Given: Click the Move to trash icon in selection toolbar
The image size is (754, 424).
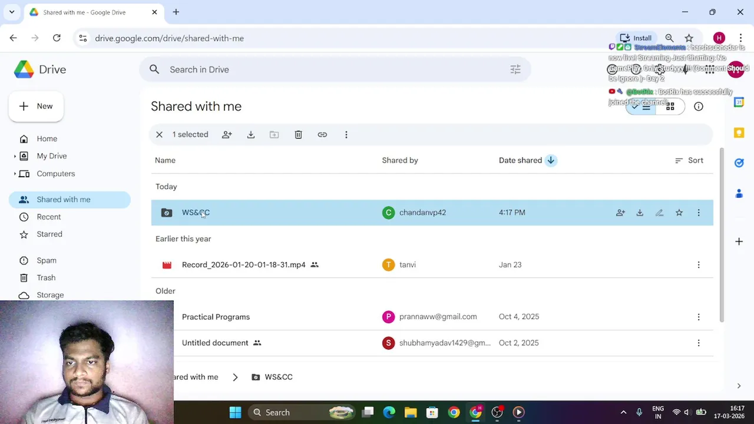Looking at the screenshot, I should click(x=299, y=135).
